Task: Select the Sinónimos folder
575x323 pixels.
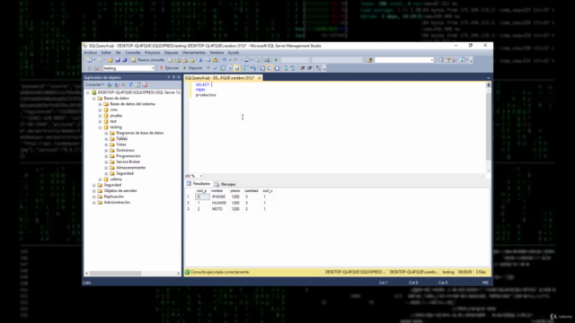Action: coord(125,150)
